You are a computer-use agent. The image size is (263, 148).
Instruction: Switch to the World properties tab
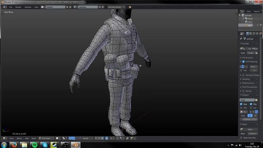(257, 34)
